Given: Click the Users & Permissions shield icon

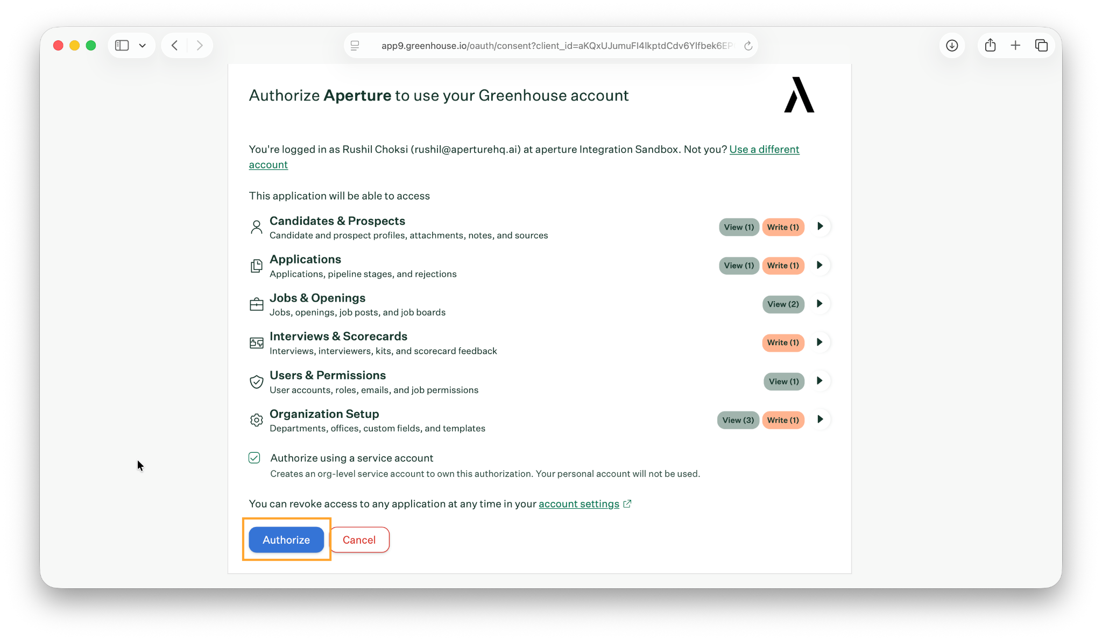Looking at the screenshot, I should (x=257, y=382).
